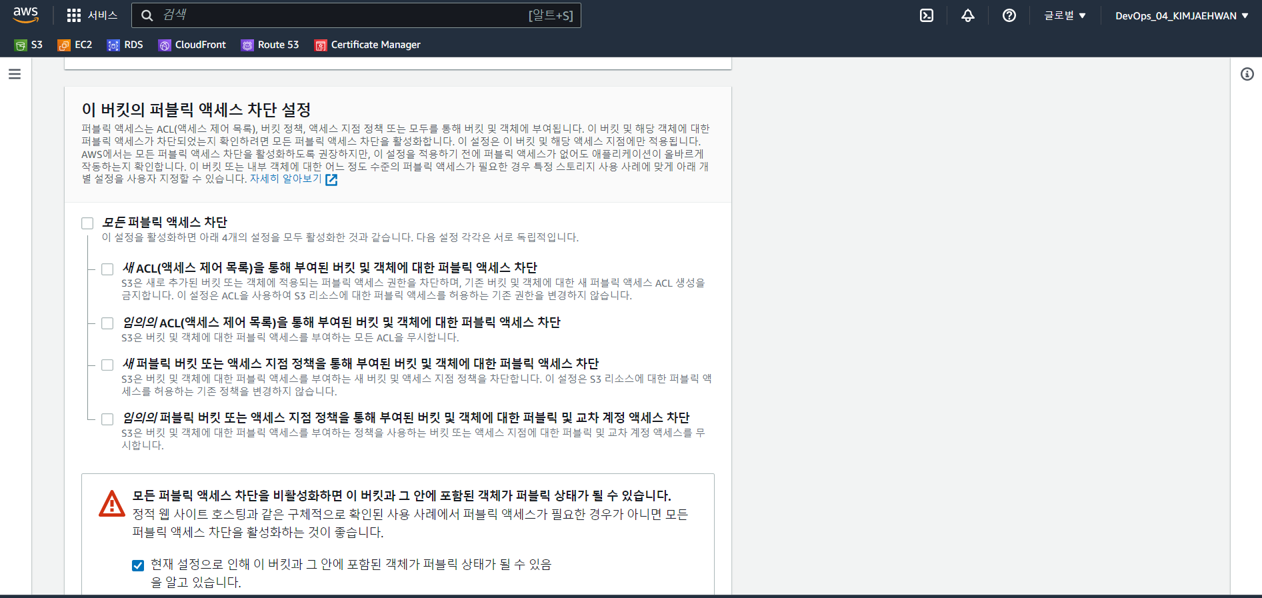Screen dimensions: 1262x598
Task: Open the notifications bell icon
Action: pyautogui.click(x=968, y=15)
